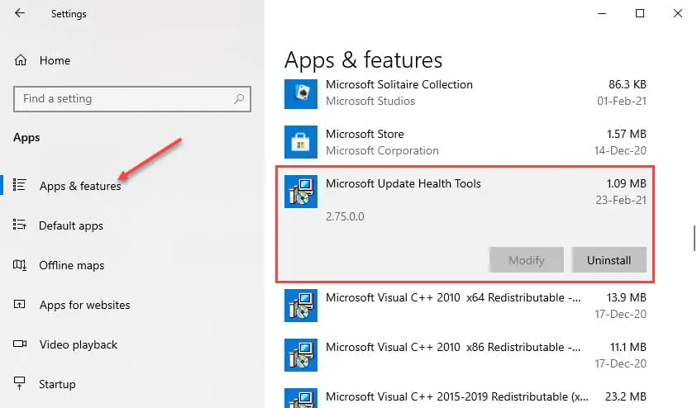
Task: Click the Video playback camera icon
Action: (20, 344)
